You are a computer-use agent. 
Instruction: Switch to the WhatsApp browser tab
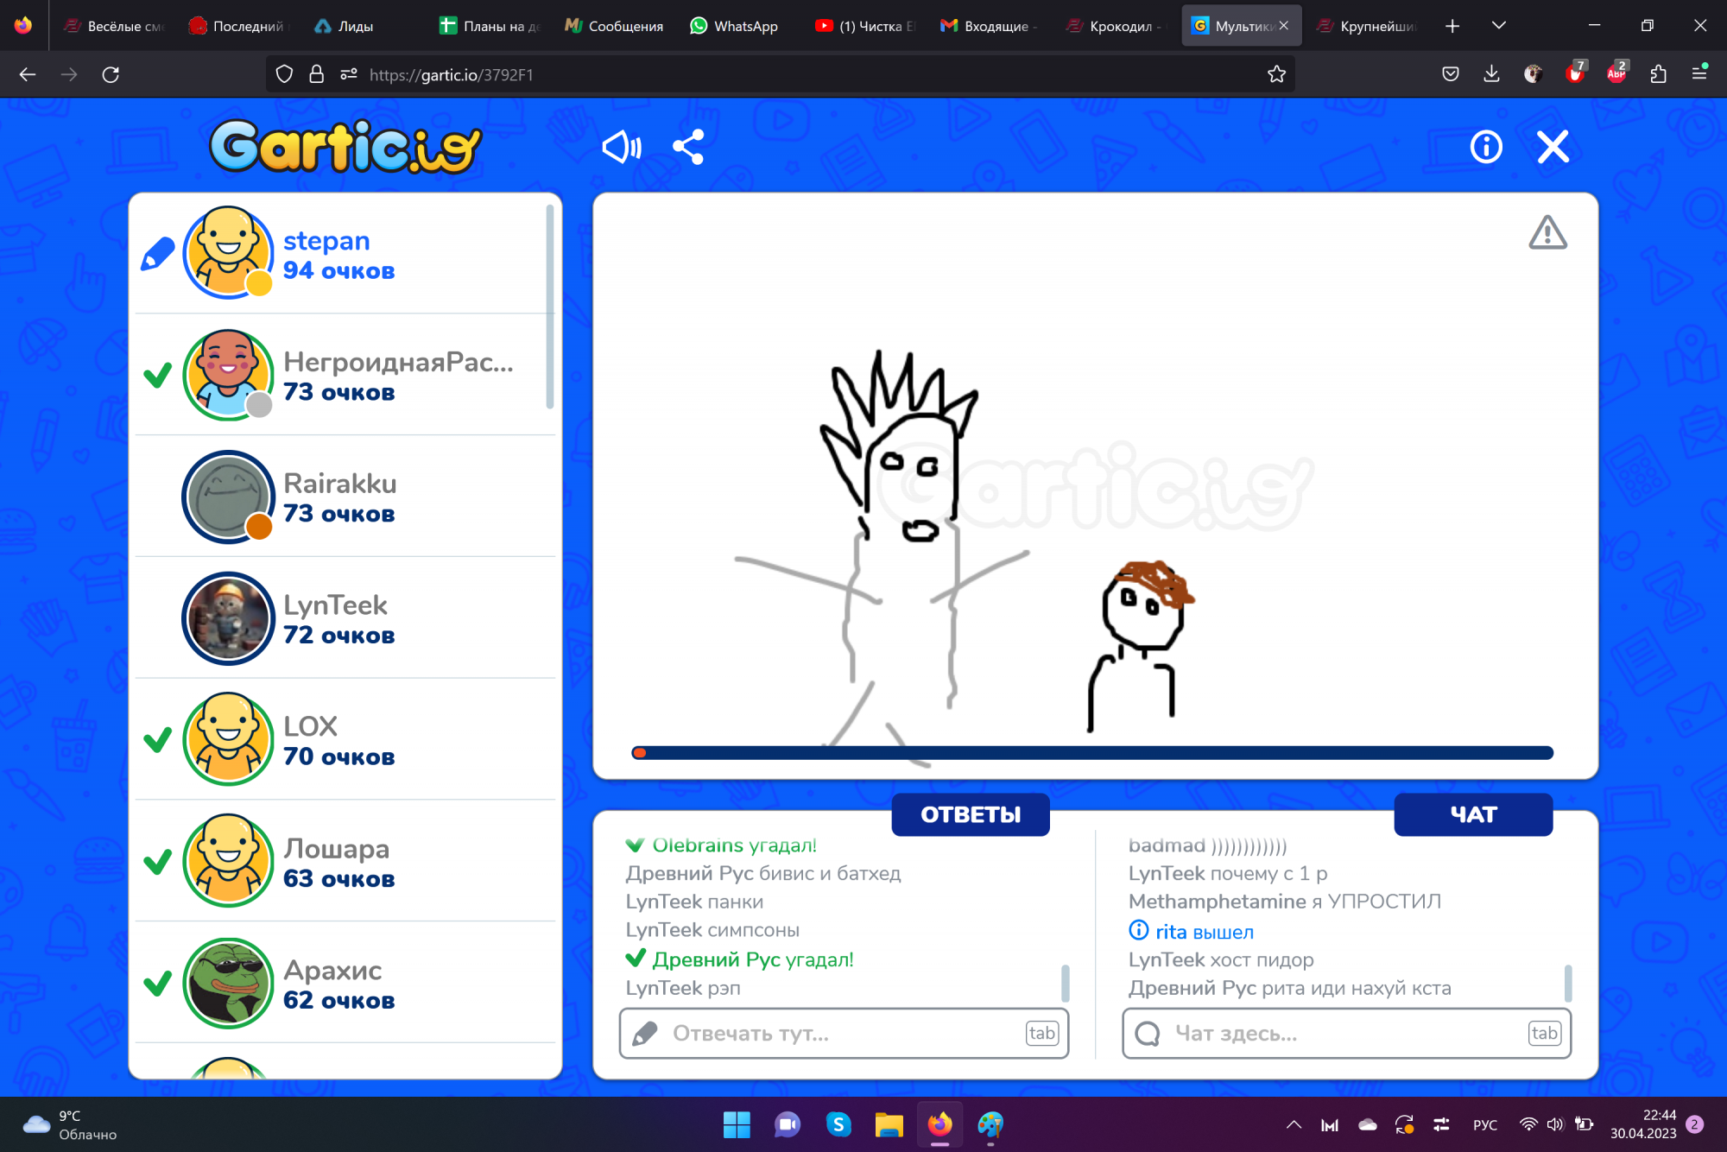click(x=734, y=26)
